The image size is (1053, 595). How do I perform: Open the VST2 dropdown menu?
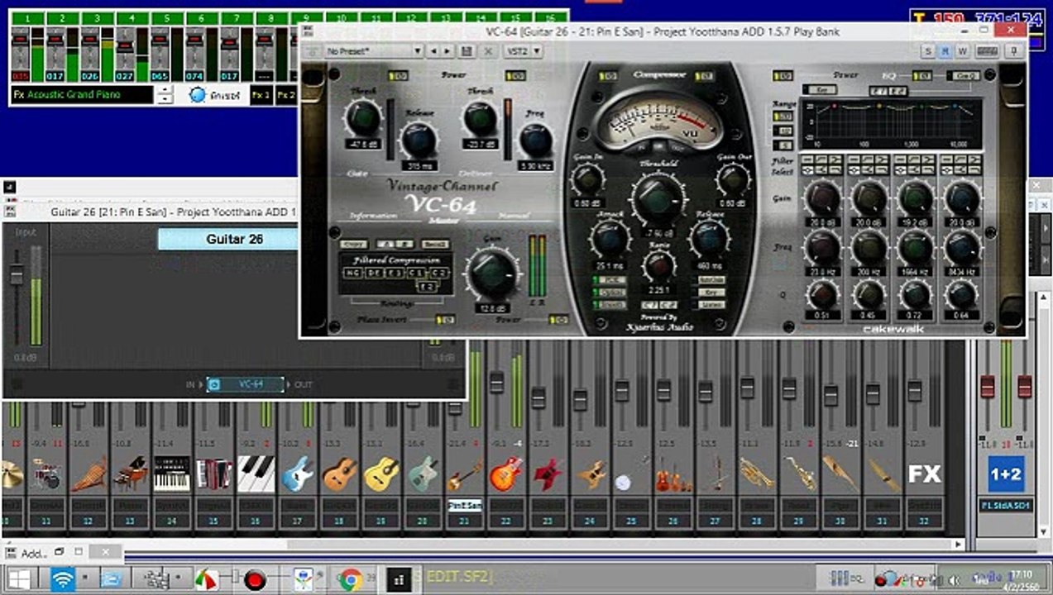coord(523,51)
